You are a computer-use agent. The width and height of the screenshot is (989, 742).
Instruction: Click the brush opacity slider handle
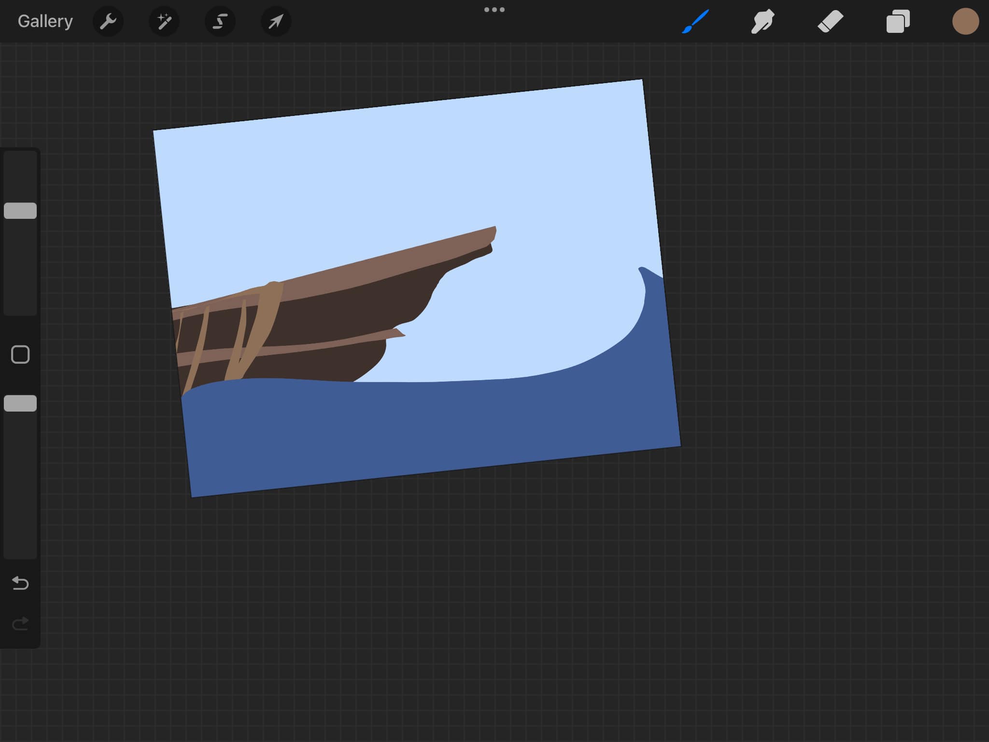click(20, 403)
